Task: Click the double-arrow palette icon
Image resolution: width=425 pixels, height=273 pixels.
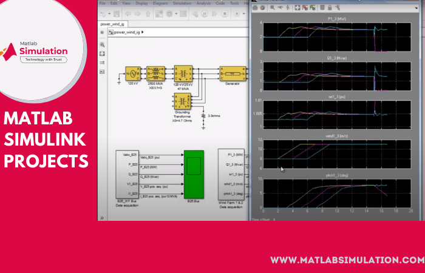Action: coord(102,62)
